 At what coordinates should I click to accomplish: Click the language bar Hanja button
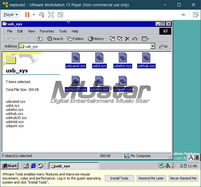click(x=197, y=157)
